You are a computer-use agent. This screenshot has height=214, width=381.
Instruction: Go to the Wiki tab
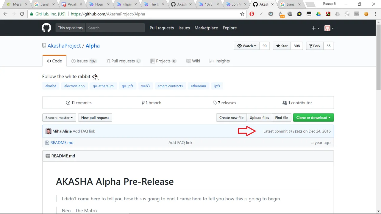pyautogui.click(x=193, y=61)
